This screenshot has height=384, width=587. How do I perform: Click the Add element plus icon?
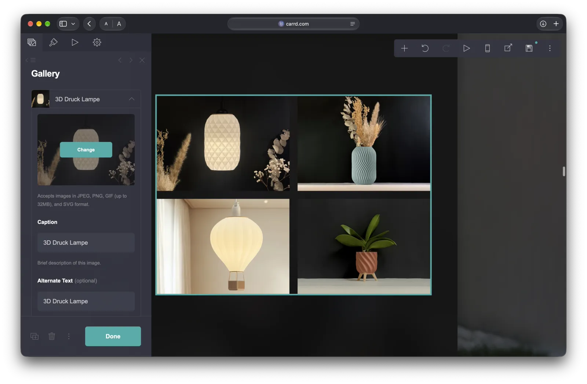pos(404,48)
